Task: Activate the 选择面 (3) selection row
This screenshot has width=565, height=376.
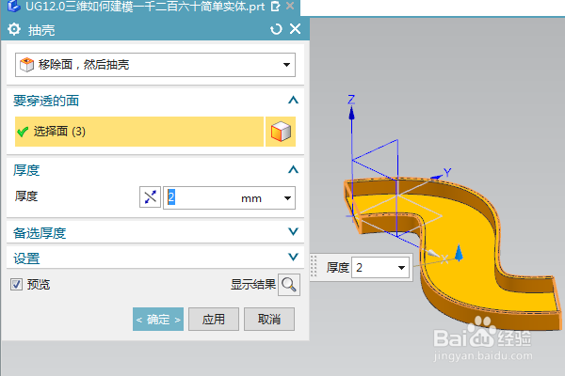Action: pyautogui.click(x=139, y=132)
